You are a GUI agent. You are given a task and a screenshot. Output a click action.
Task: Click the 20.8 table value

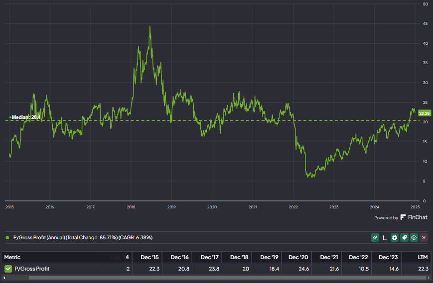[x=184, y=269]
